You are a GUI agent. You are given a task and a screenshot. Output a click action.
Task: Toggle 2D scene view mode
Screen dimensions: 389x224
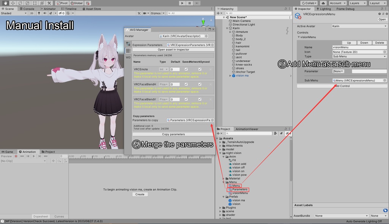32,13
